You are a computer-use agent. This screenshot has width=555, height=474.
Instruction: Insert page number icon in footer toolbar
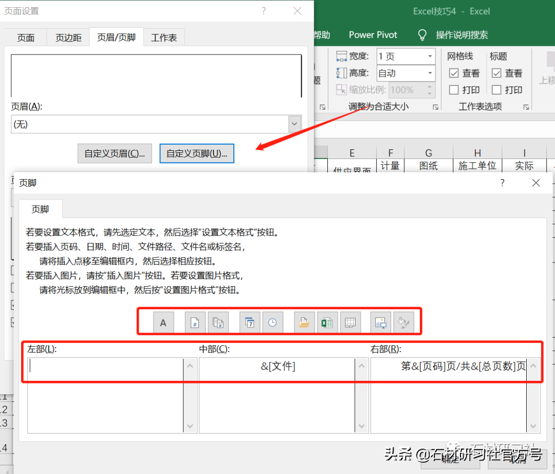pyautogui.click(x=195, y=322)
